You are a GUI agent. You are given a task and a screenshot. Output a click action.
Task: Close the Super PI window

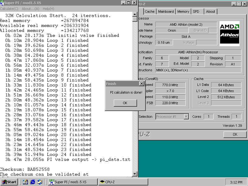pyautogui.click(x=134, y=3)
